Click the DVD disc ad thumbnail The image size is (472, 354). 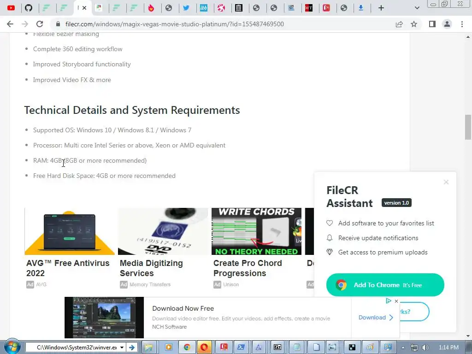[163, 231]
